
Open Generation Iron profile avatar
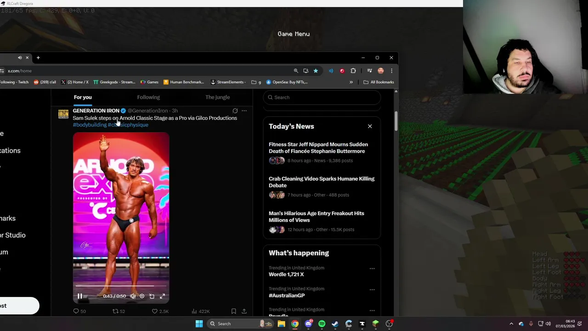coord(63,114)
